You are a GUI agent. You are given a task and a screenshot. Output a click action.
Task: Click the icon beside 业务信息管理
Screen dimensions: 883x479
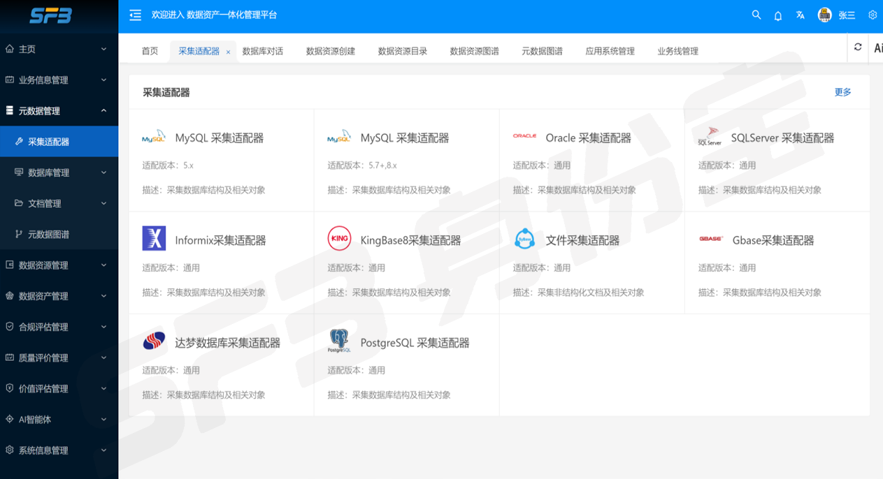tap(10, 80)
